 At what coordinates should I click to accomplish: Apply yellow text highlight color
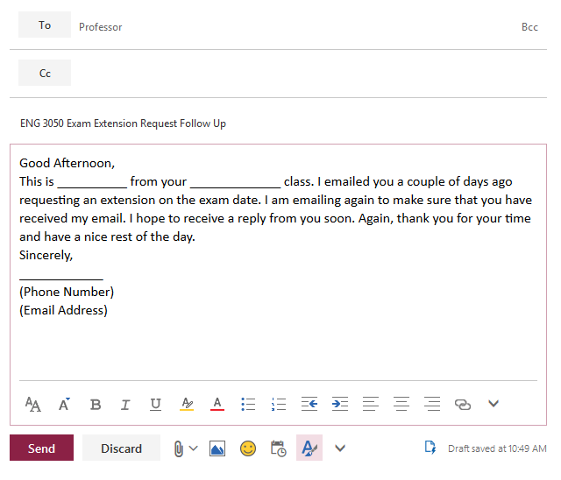pyautogui.click(x=187, y=404)
